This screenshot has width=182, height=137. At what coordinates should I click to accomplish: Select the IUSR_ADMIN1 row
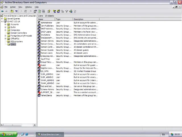pyautogui.click(x=68, y=74)
